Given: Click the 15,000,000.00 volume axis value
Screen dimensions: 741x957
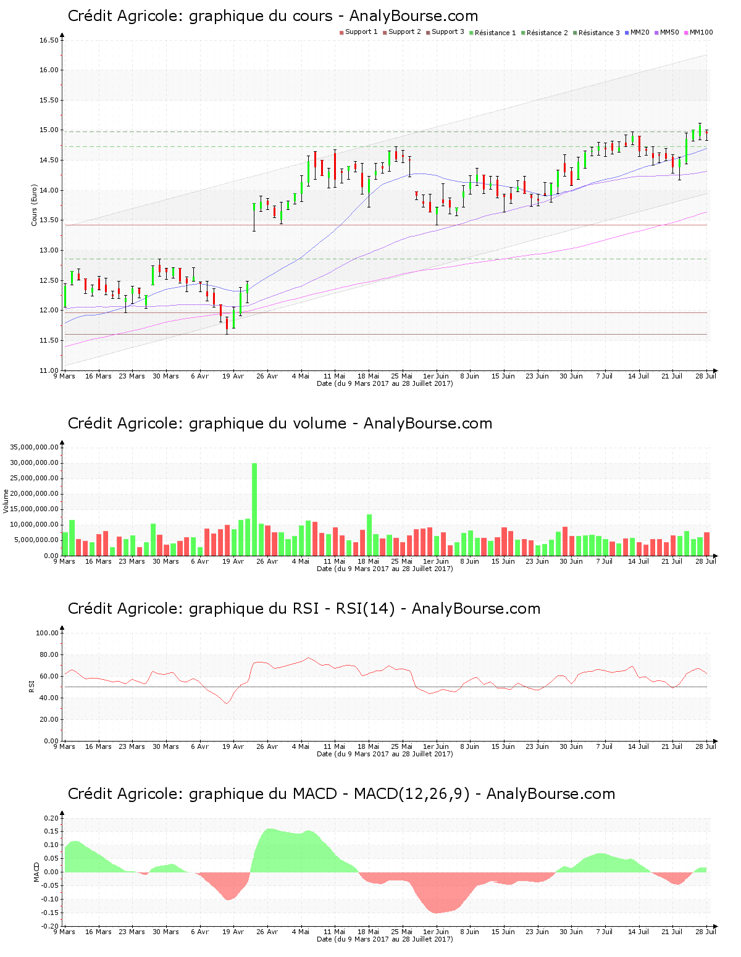Looking at the screenshot, I should point(34,509).
